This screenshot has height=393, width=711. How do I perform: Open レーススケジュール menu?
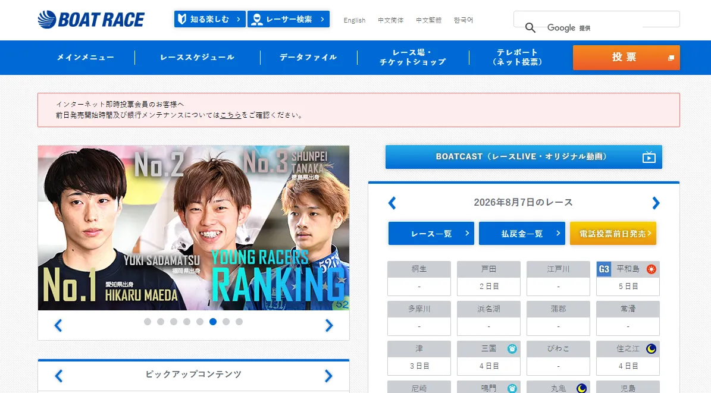[x=198, y=58]
